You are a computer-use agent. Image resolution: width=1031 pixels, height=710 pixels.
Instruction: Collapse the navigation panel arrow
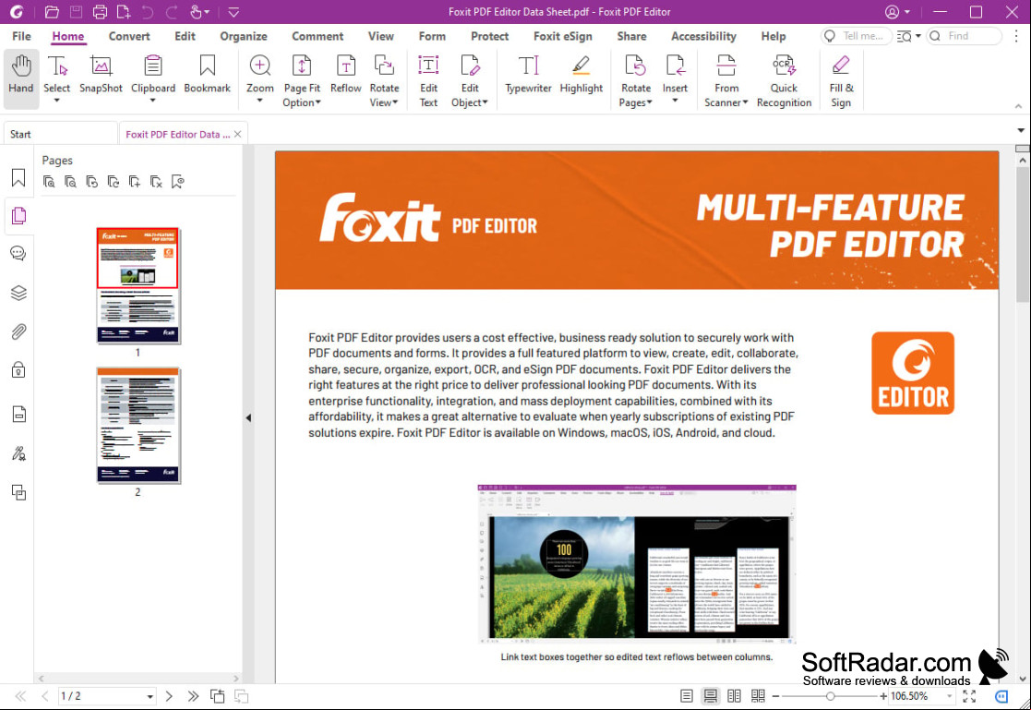248,418
